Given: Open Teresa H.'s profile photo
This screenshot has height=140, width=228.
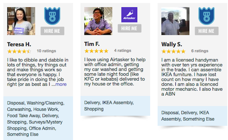Looking at the screenshot, I should point(21,21).
